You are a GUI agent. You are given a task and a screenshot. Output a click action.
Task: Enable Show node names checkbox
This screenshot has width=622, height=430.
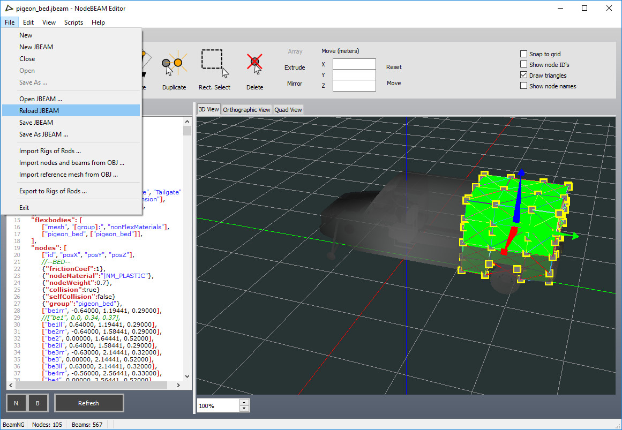pos(523,86)
